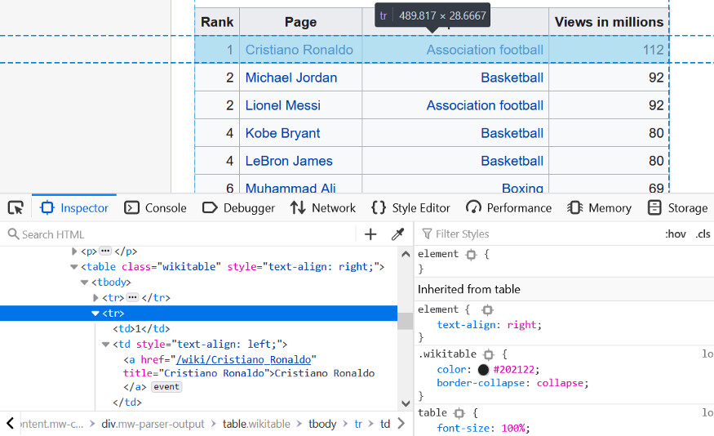Image resolution: width=714 pixels, height=436 pixels.
Task: Expand the collapsed p element
Action: tap(75, 251)
